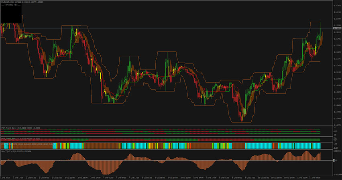The width and height of the screenshot is (342, 180).
Task: Click price level 1.14820 on axis
Action: pos(338,92)
